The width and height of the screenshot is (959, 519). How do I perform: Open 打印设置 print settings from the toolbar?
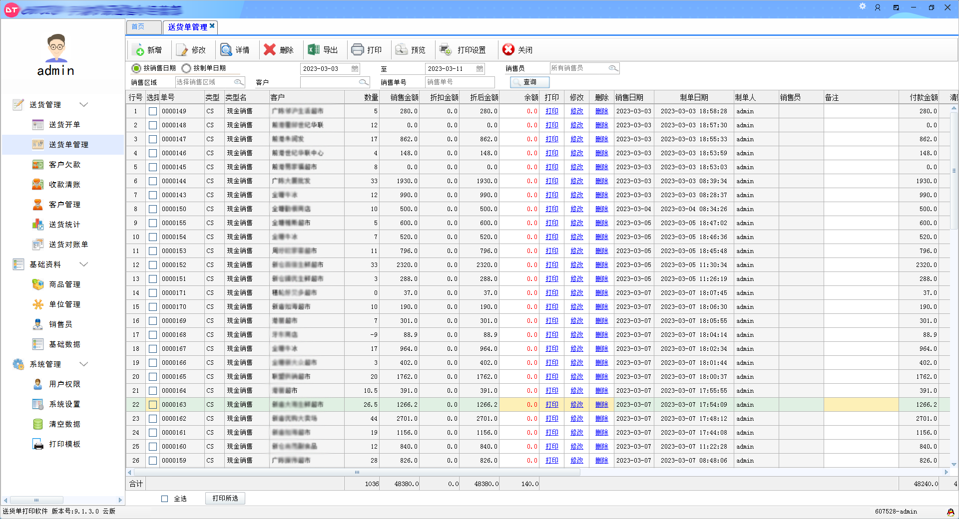[463, 50]
